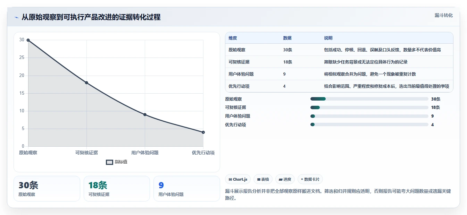Viewport: 467px width, 215px height.
Task: Click the 可复核证据 label in the progress list
Action: point(235,108)
